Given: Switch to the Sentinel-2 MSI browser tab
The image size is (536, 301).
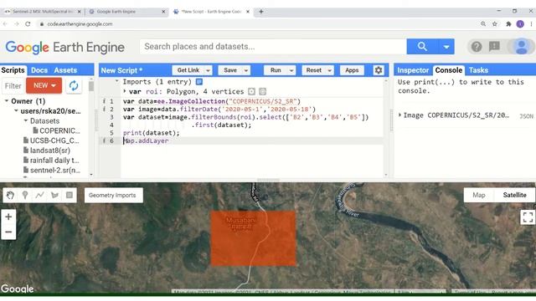Looking at the screenshot, I should point(42,12).
